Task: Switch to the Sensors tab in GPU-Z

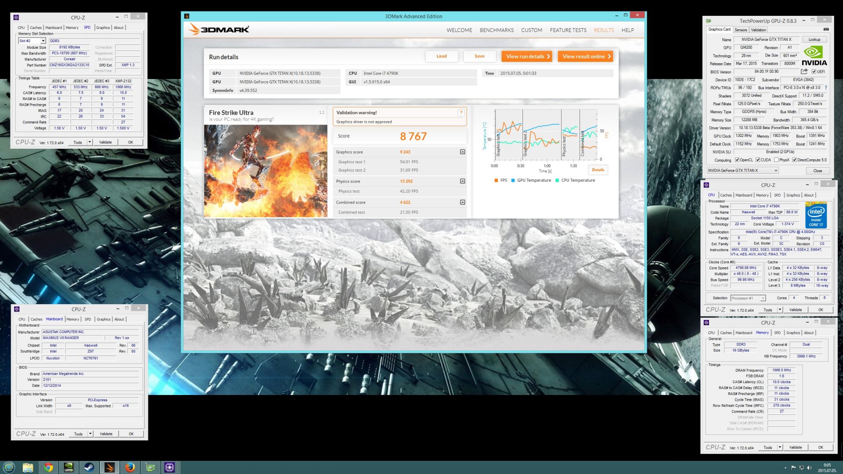Action: tap(741, 30)
